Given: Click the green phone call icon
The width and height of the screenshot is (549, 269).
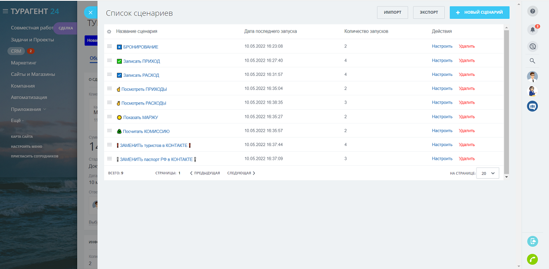Looking at the screenshot, I should click(x=532, y=259).
